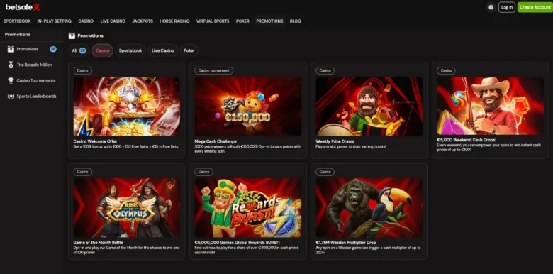This screenshot has width=553, height=274.
Task: Click the Create Account button
Action: pyautogui.click(x=535, y=7)
